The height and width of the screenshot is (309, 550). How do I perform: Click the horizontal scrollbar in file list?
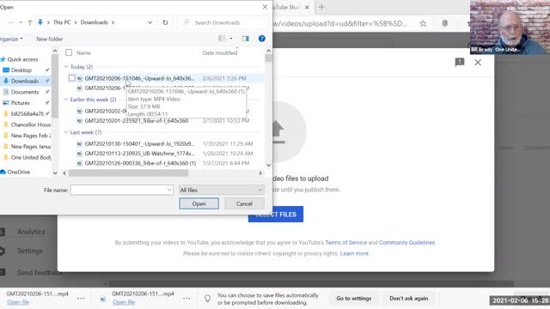(x=128, y=173)
